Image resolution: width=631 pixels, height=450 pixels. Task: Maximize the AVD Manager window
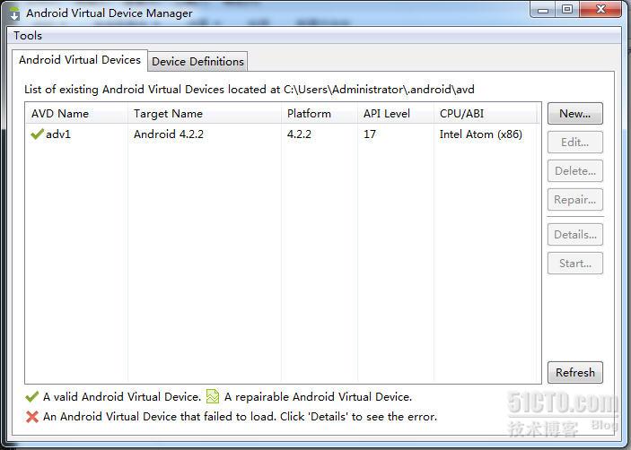[x=567, y=10]
